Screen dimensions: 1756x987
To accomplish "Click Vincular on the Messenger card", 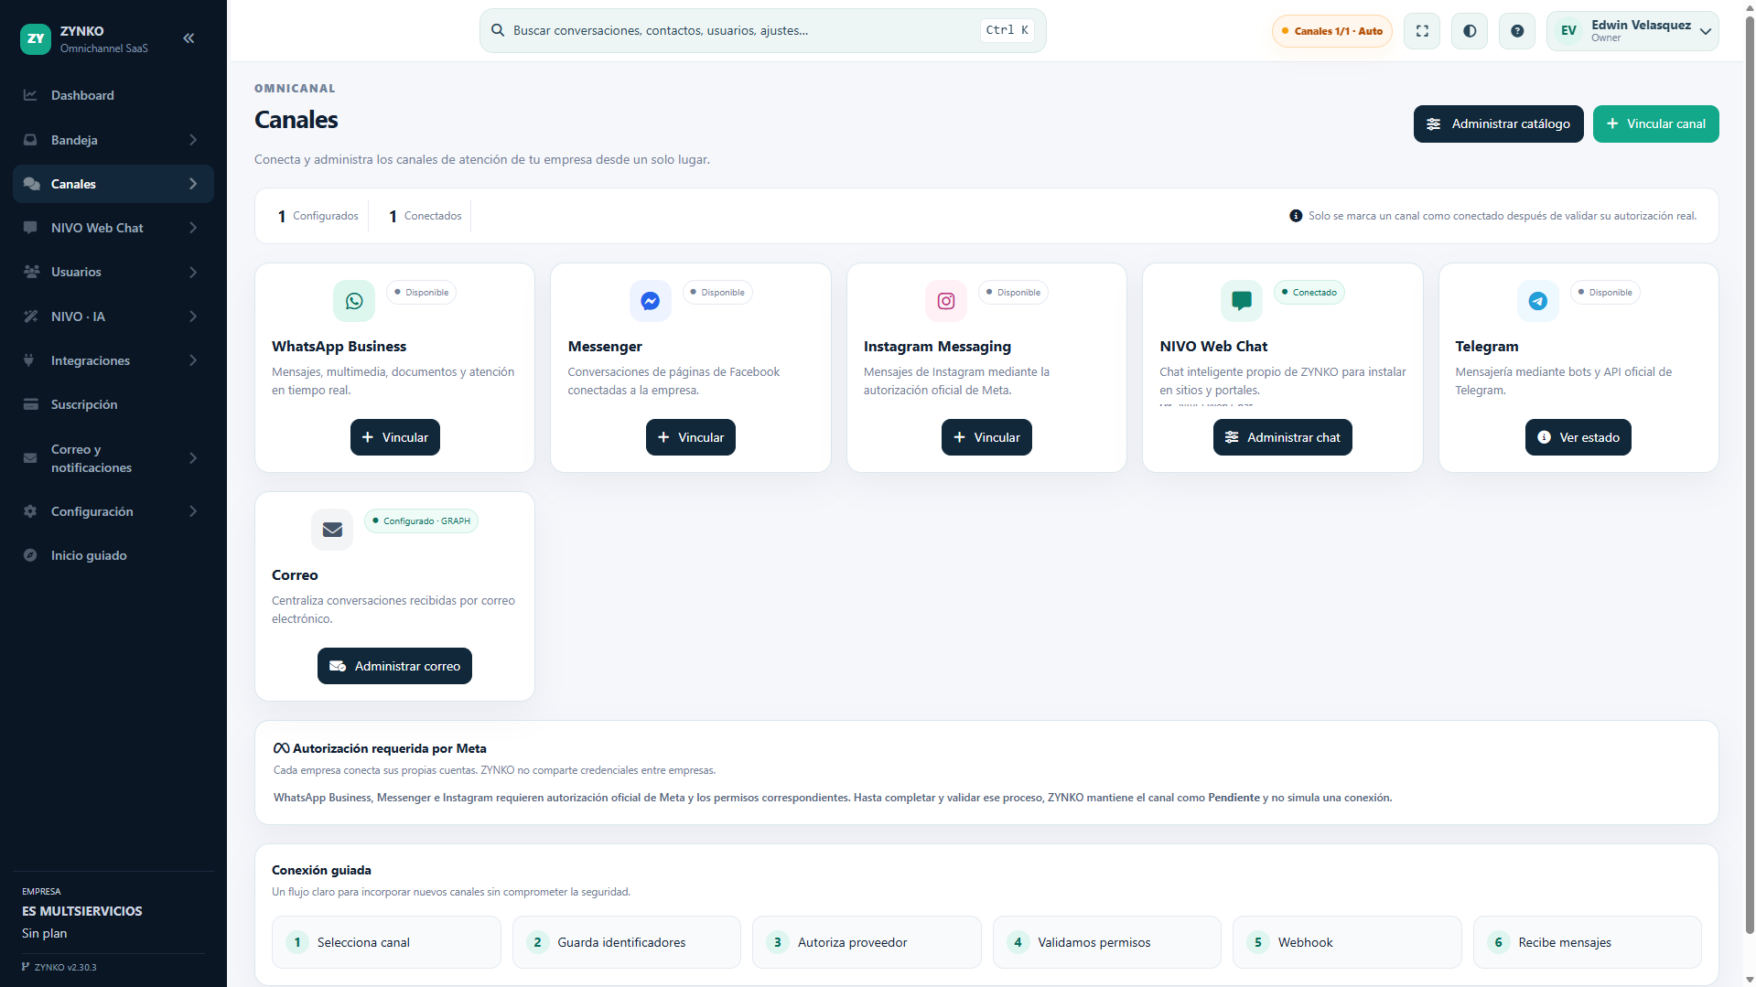I will pyautogui.click(x=691, y=437).
